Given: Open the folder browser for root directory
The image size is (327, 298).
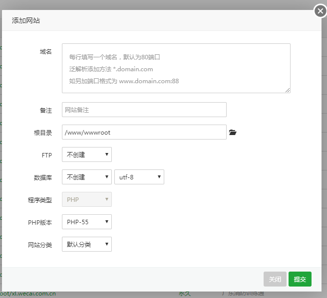Looking at the screenshot, I should (233, 133).
